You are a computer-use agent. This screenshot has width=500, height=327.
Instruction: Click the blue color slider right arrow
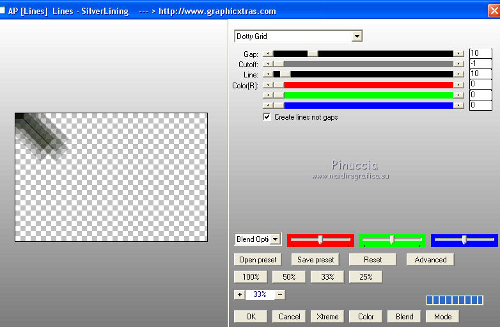coord(458,106)
